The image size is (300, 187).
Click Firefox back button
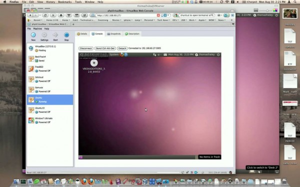pos(30,15)
